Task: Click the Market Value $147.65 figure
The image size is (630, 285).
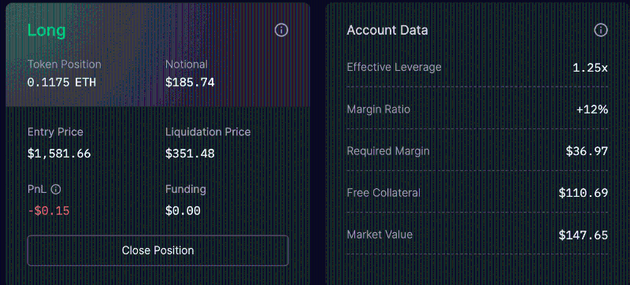Action: tap(584, 235)
